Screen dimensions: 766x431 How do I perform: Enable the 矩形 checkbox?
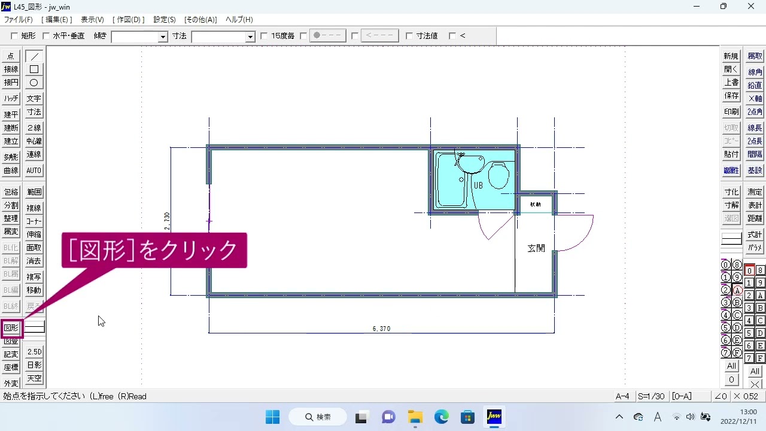point(14,36)
